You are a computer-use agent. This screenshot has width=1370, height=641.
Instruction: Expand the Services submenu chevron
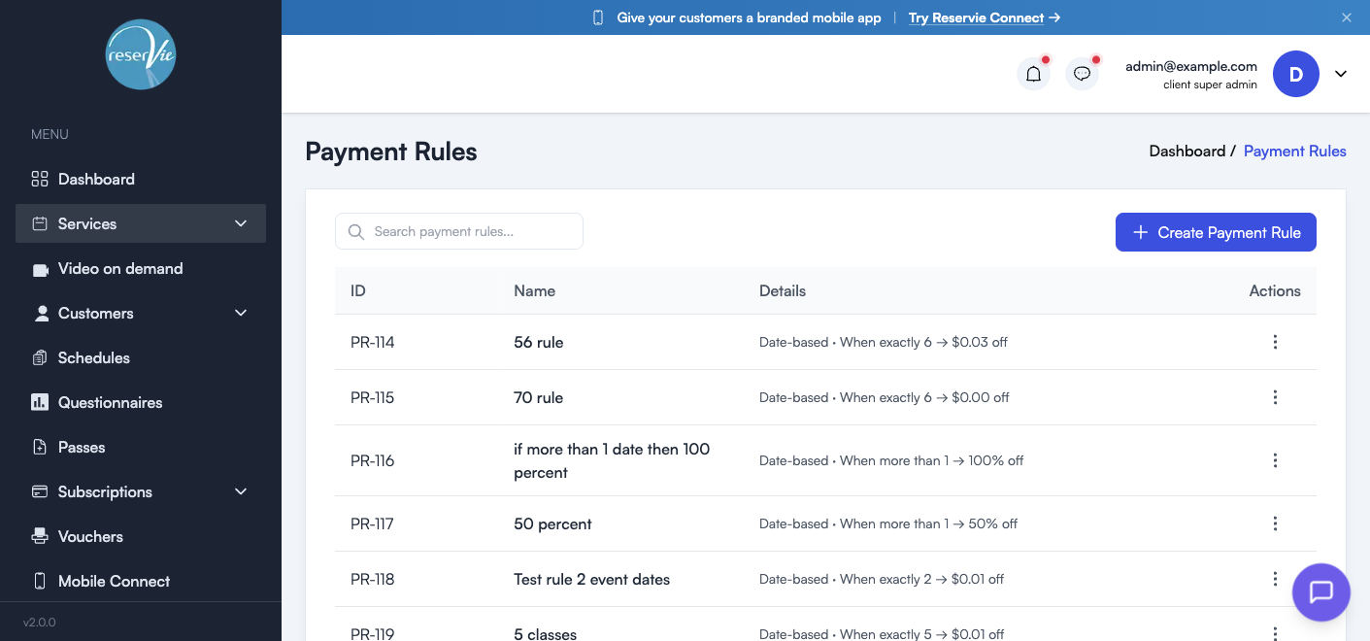click(x=241, y=223)
